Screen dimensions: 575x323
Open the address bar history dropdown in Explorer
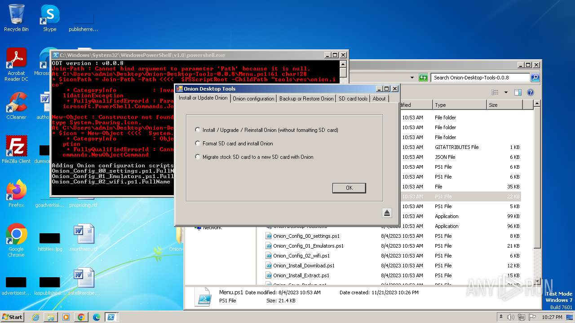coord(412,78)
